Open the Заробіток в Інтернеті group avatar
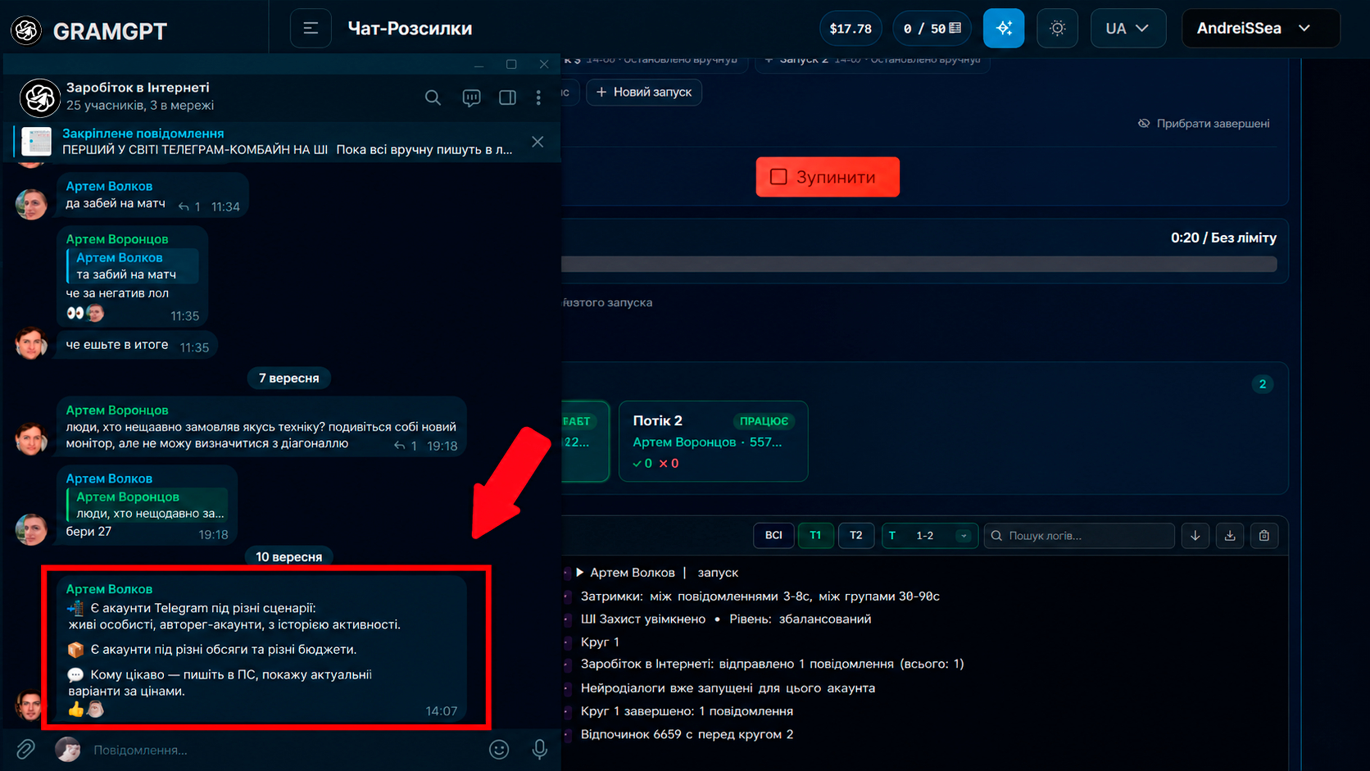 pos(39,98)
